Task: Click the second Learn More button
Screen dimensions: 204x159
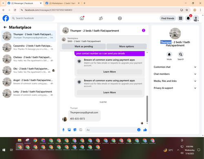Action: tap(109, 93)
